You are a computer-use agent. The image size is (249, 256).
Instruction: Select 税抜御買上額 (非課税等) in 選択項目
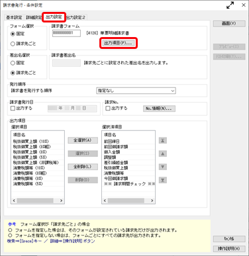pos(38,163)
